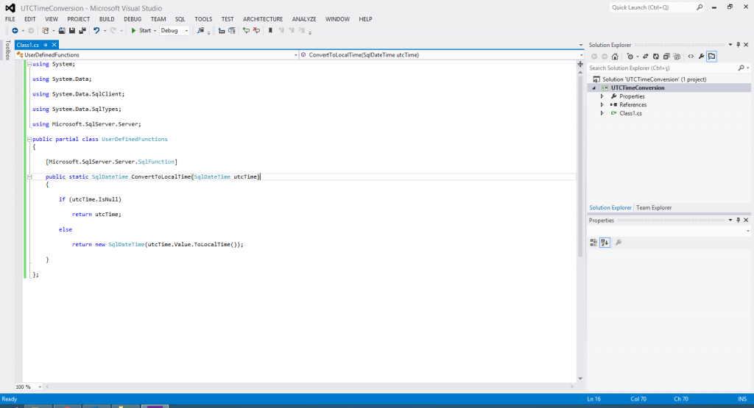Viewport: 754px width, 408px height.
Task: Open the FILE menu
Action: [x=10, y=19]
